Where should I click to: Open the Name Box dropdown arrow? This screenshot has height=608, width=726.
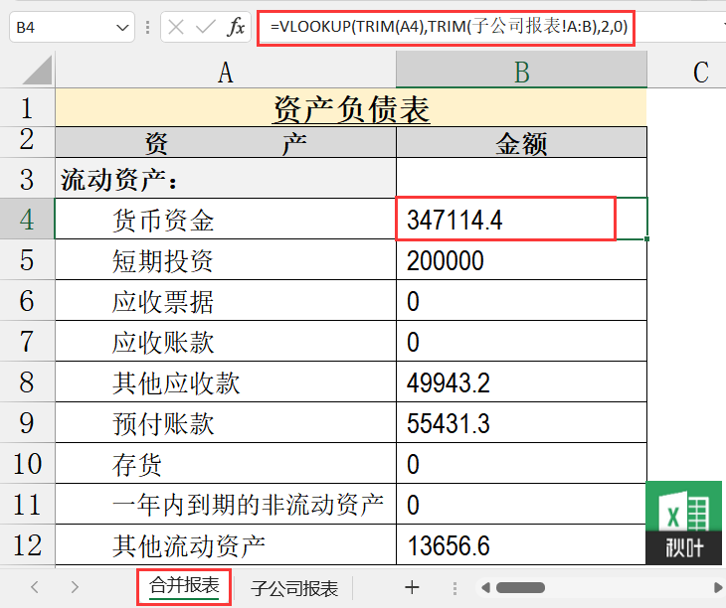point(122,28)
